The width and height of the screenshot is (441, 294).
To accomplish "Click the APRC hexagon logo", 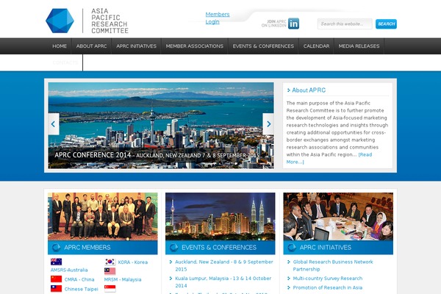I will 60,21.
